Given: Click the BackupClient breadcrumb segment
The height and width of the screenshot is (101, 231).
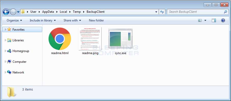Looking at the screenshot, I should [96, 12].
